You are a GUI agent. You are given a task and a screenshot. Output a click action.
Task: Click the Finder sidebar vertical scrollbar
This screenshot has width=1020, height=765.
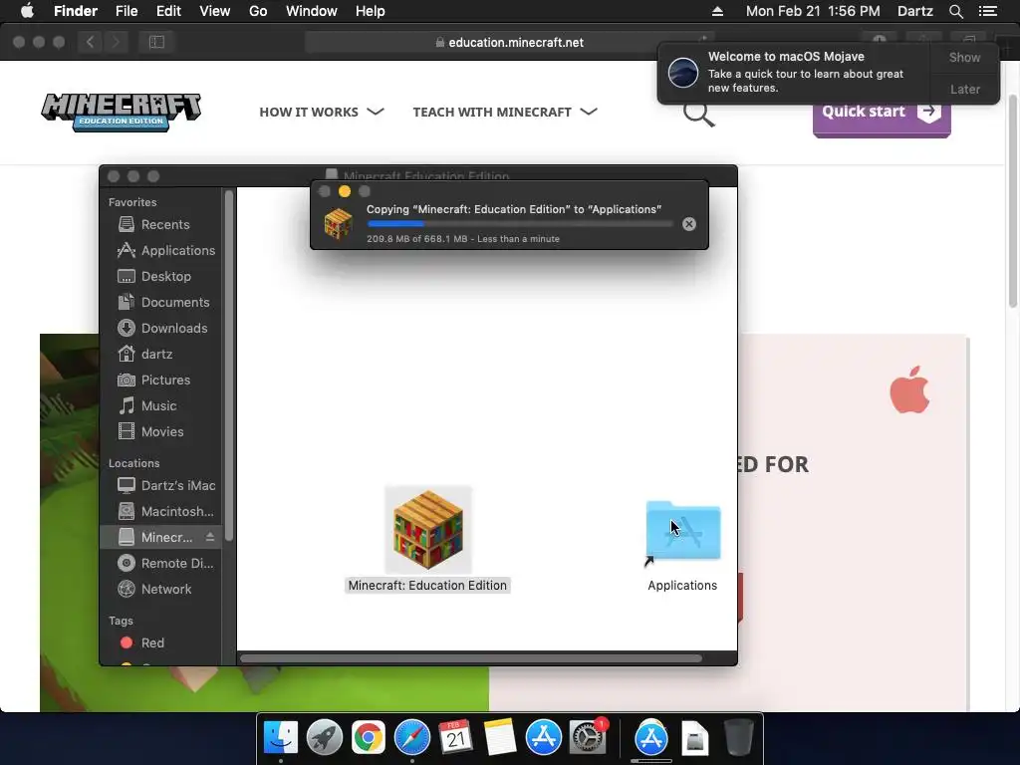tap(228, 365)
